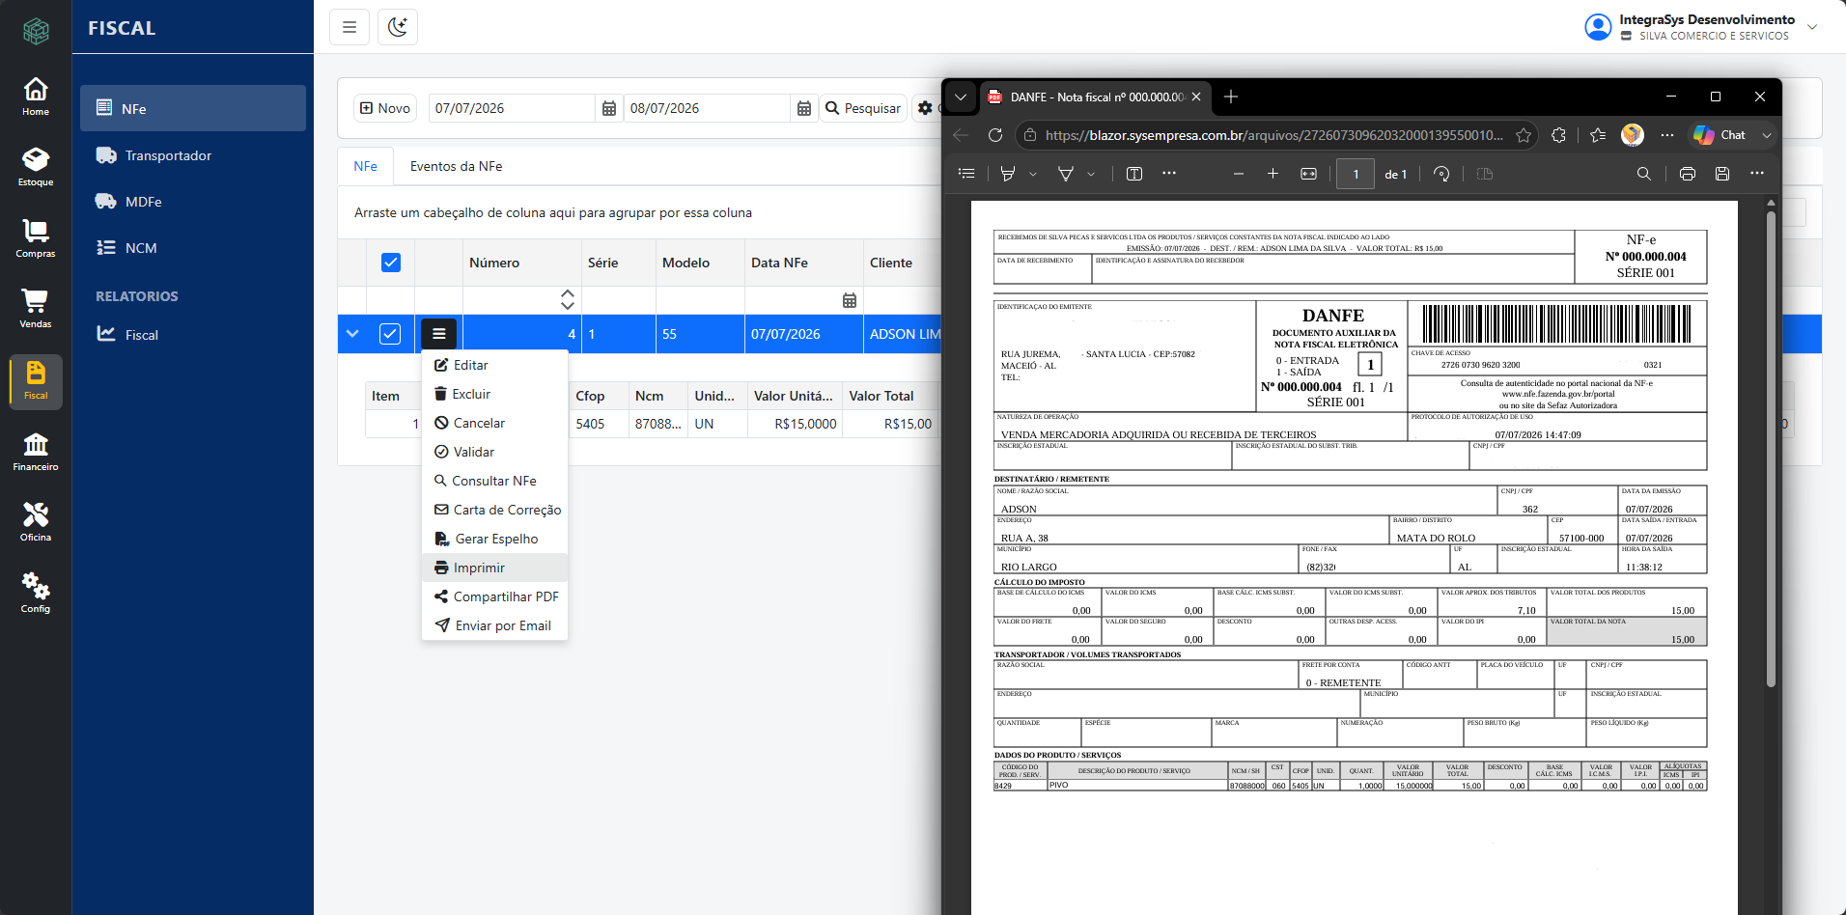The width and height of the screenshot is (1846, 915).
Task: Open the Financeiro module icon
Action: pos(36,452)
